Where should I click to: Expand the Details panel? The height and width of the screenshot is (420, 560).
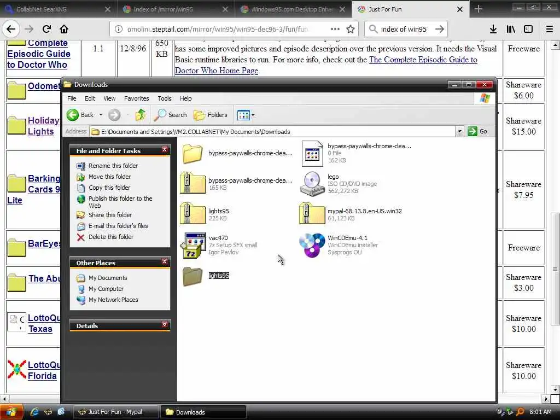[x=164, y=324]
